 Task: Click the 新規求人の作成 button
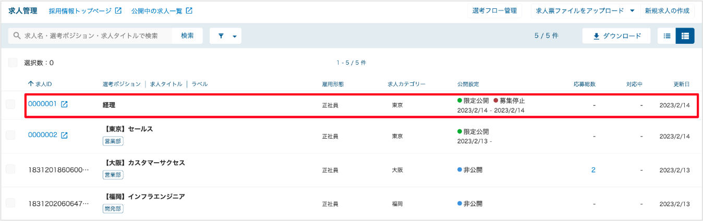(x=667, y=10)
